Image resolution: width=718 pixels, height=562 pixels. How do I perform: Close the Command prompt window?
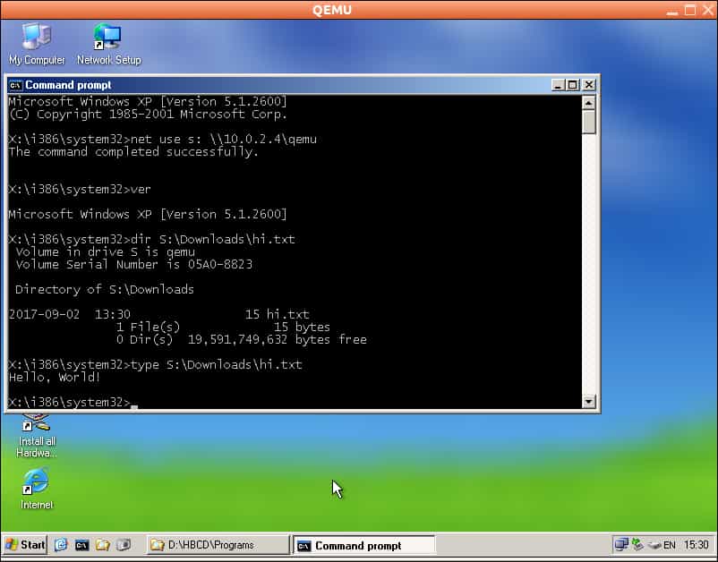point(589,85)
